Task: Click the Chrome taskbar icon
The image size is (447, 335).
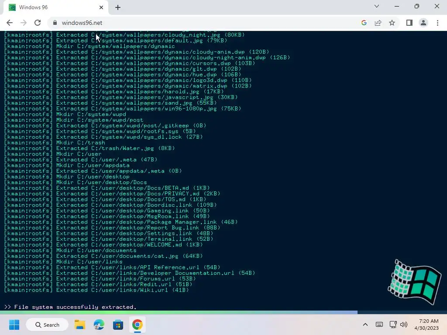Action: coord(137,325)
